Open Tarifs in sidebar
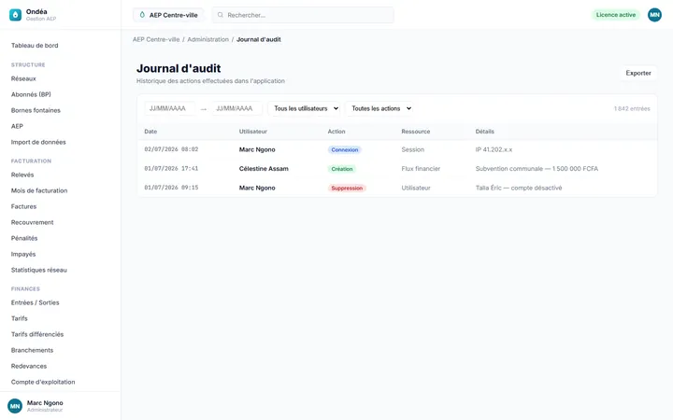 (20, 318)
